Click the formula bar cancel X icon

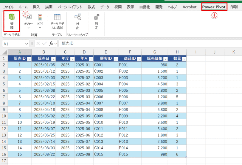[38, 44]
